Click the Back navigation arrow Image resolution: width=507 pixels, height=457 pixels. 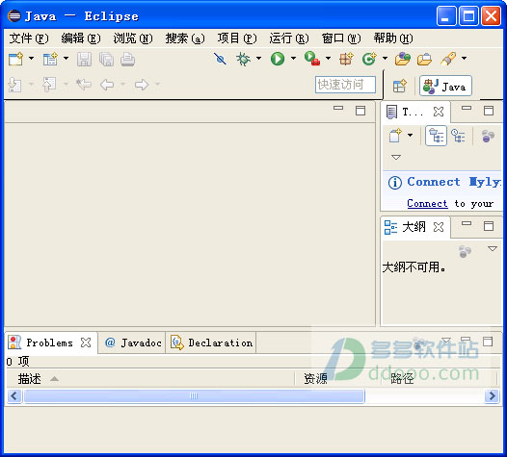point(107,85)
